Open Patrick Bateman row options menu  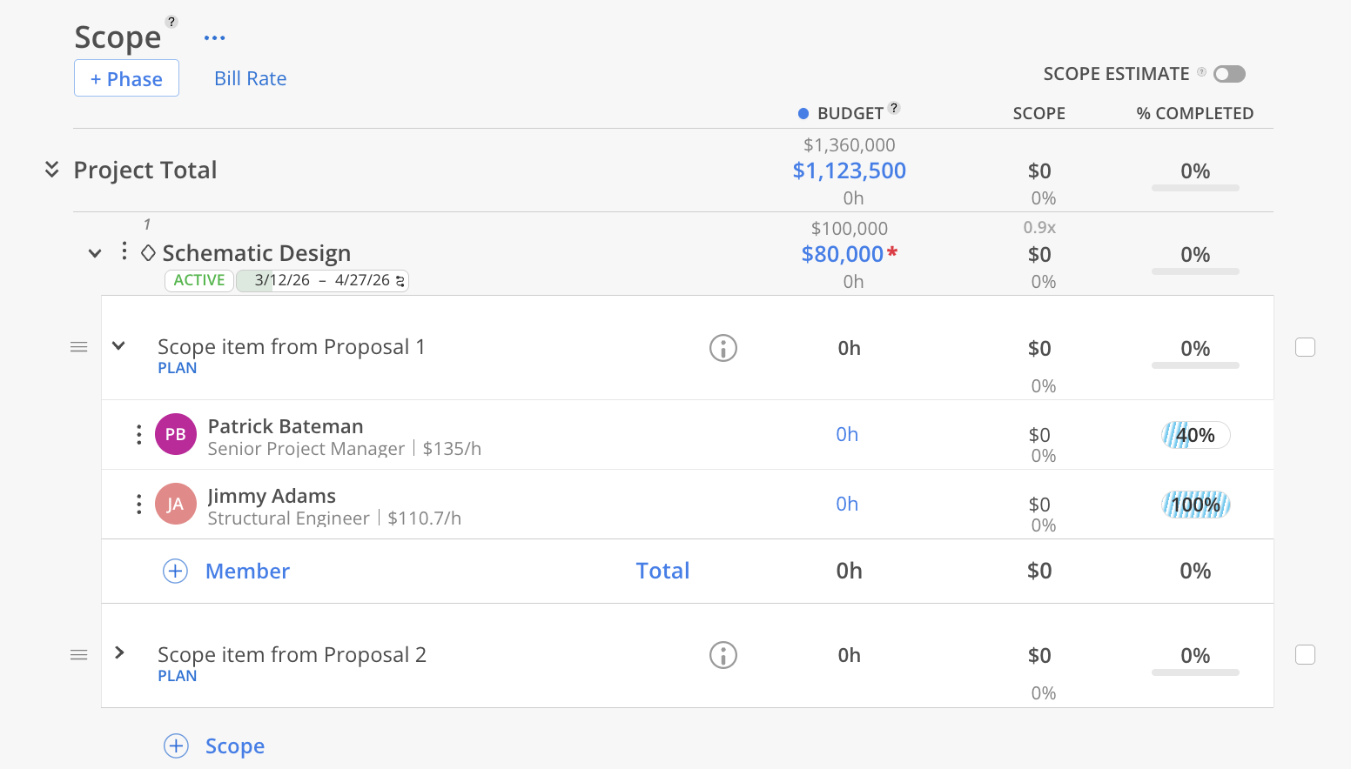coord(139,435)
